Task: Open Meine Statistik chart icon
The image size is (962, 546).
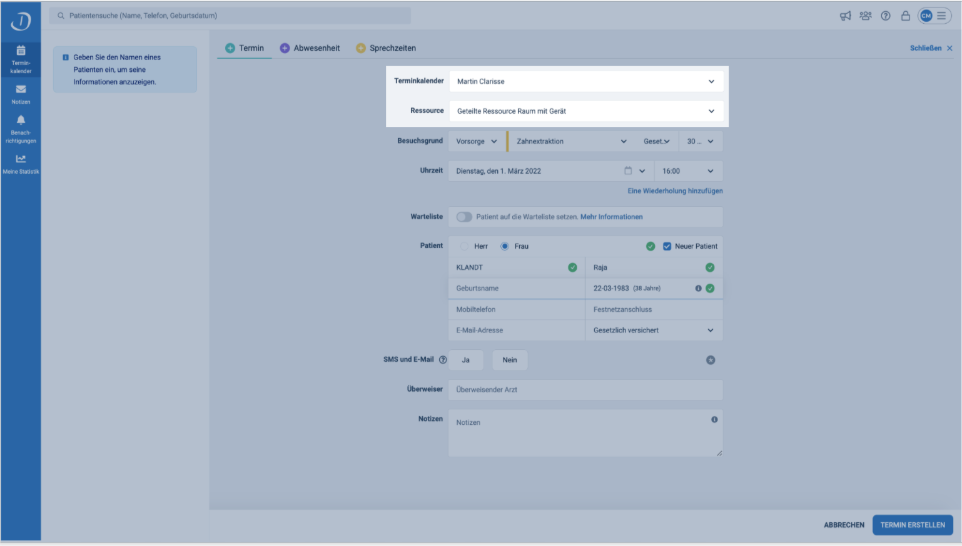Action: point(21,164)
